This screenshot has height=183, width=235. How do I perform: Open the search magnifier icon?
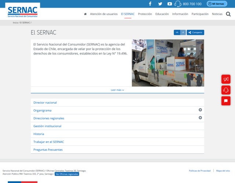click(x=228, y=14)
